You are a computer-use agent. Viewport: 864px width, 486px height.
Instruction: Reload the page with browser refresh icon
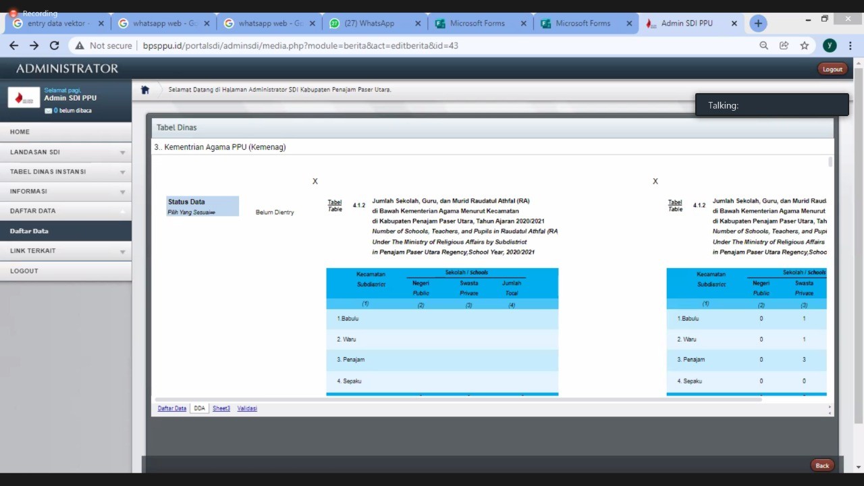[x=55, y=45]
